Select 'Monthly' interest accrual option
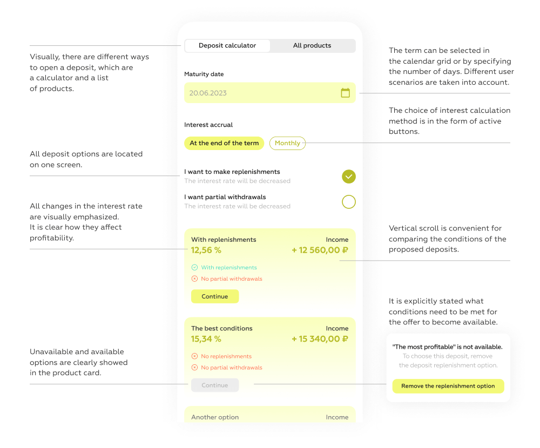540x448 pixels. (287, 143)
